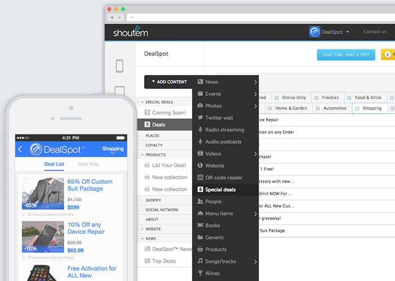
Task: Click the ADD CONTENT button
Action: pos(169,81)
